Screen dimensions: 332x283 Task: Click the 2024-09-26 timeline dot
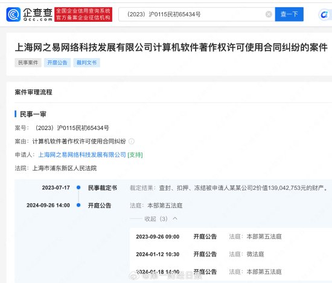tap(78, 205)
